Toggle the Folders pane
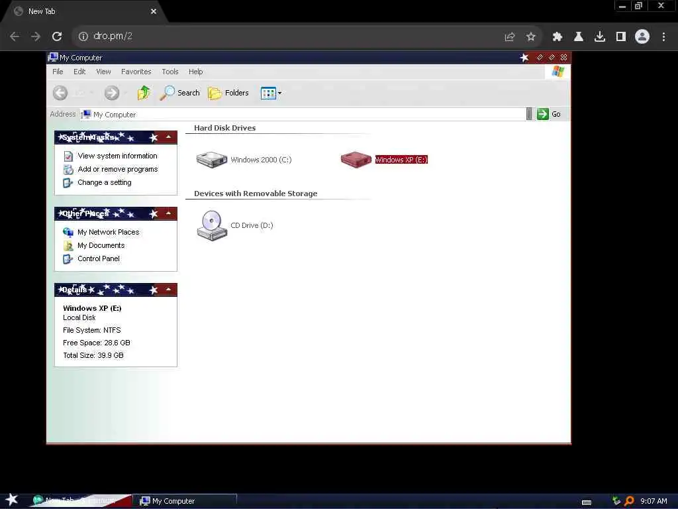This screenshot has width=678, height=509. point(228,93)
